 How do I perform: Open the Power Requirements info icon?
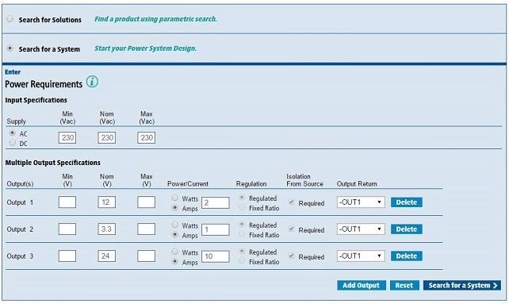(x=92, y=82)
